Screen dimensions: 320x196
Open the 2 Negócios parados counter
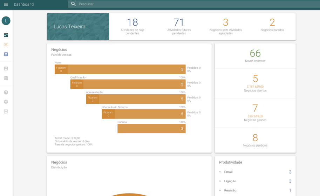point(272,25)
